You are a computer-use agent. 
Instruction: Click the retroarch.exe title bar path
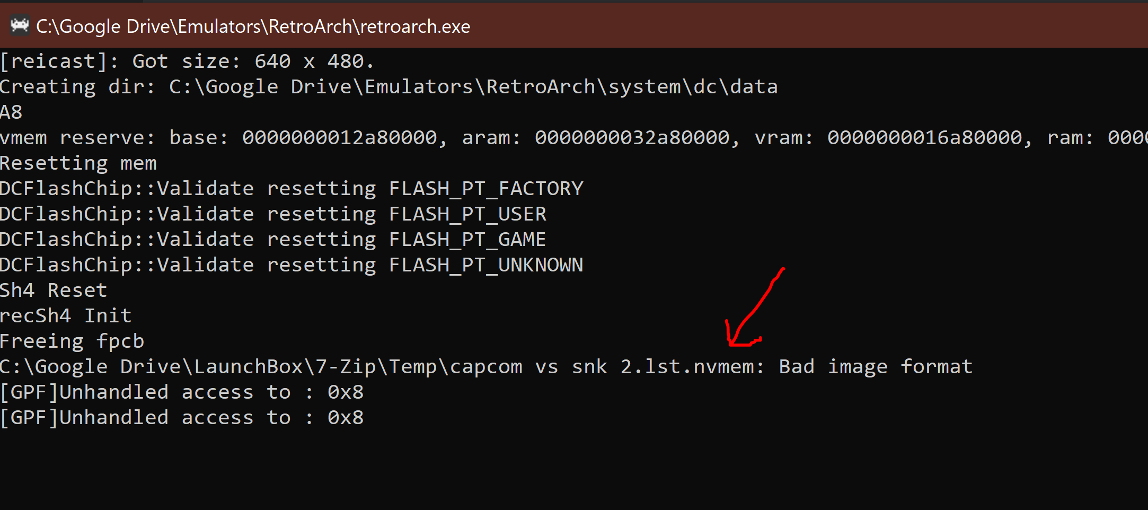click(253, 27)
